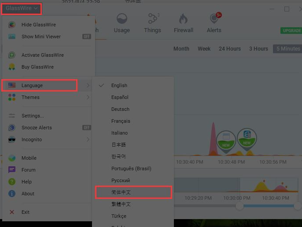This screenshot has width=302, height=227.
Task: Click the Usage tab icon
Action: (122, 19)
